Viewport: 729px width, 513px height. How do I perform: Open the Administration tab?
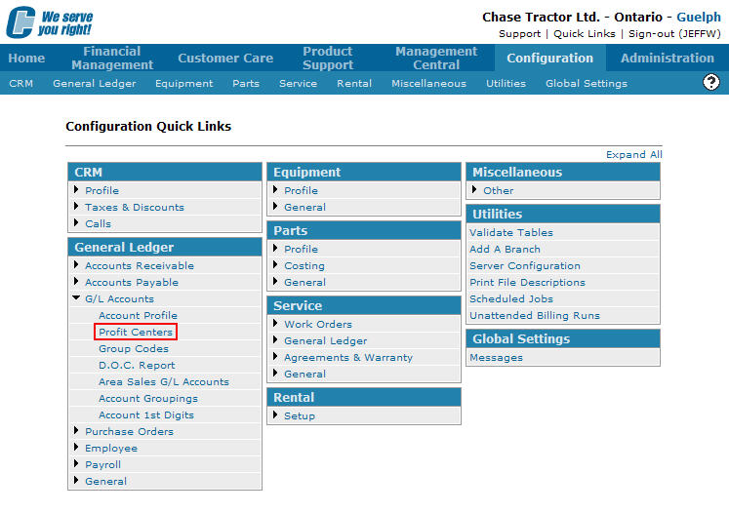click(x=668, y=59)
